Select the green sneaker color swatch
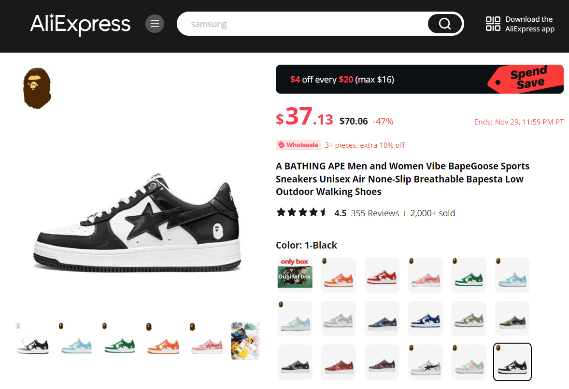 [469, 275]
